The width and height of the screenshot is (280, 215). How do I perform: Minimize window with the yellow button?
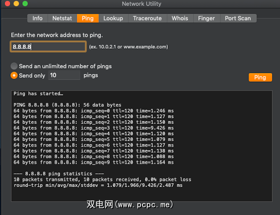pos(16,4)
